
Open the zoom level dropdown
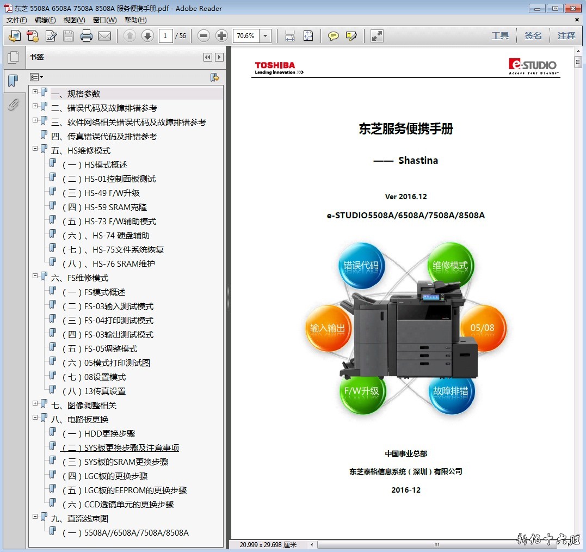pyautogui.click(x=266, y=36)
